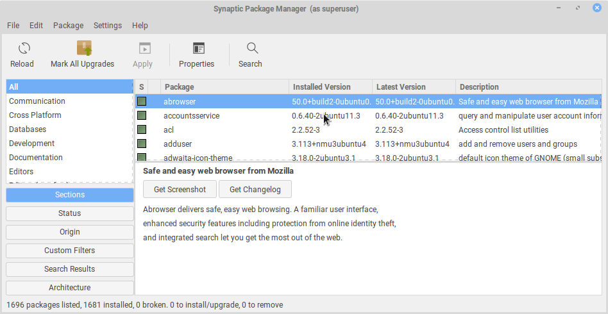Sort by the S status column header
This screenshot has width=608, height=314.
(141, 87)
